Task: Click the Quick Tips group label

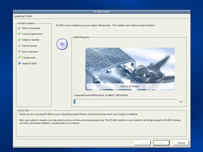Action: coord(23,110)
